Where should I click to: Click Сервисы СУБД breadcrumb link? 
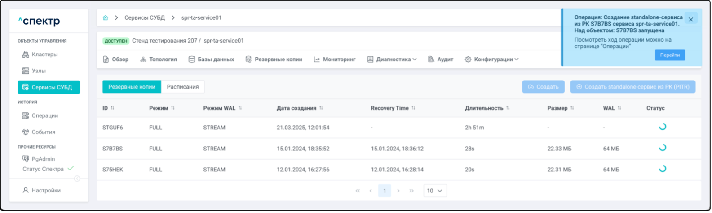(145, 18)
